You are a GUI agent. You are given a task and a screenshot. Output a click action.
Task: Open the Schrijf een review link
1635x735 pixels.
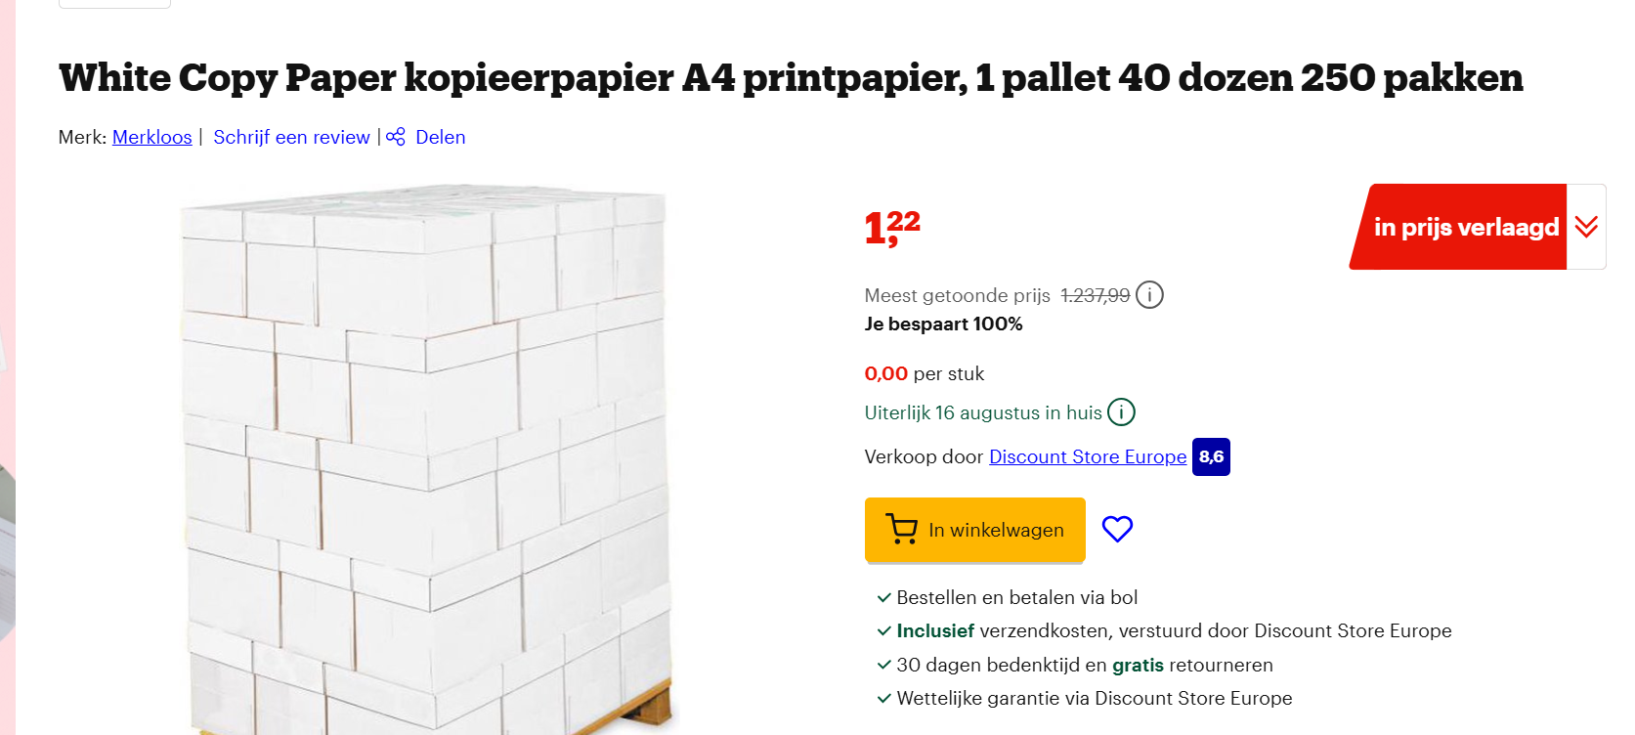pyautogui.click(x=291, y=137)
